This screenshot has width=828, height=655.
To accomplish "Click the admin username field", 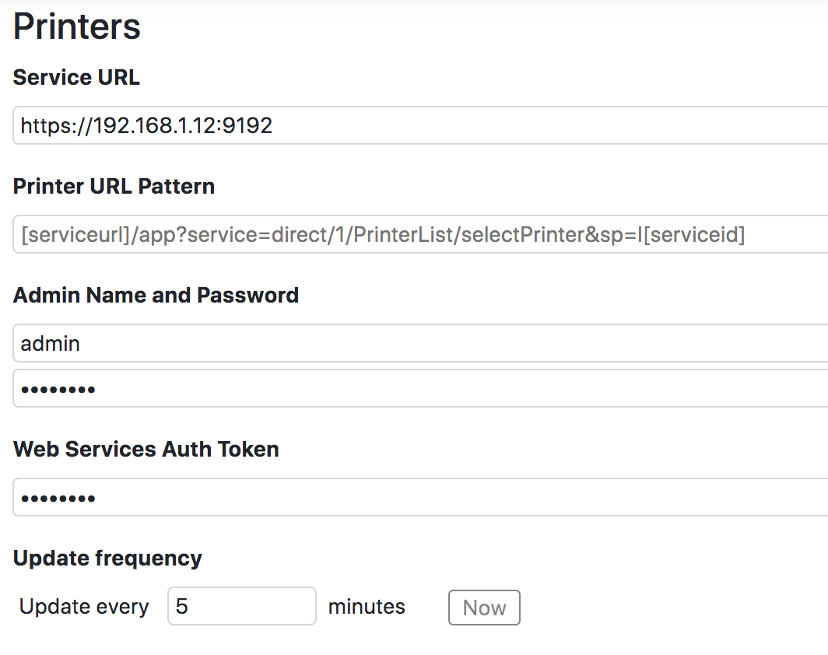I will pyautogui.click(x=420, y=343).
